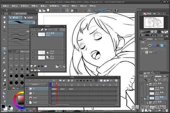Click the Navigator zoom-out icon
The width and height of the screenshot is (170, 113).
[152, 32]
